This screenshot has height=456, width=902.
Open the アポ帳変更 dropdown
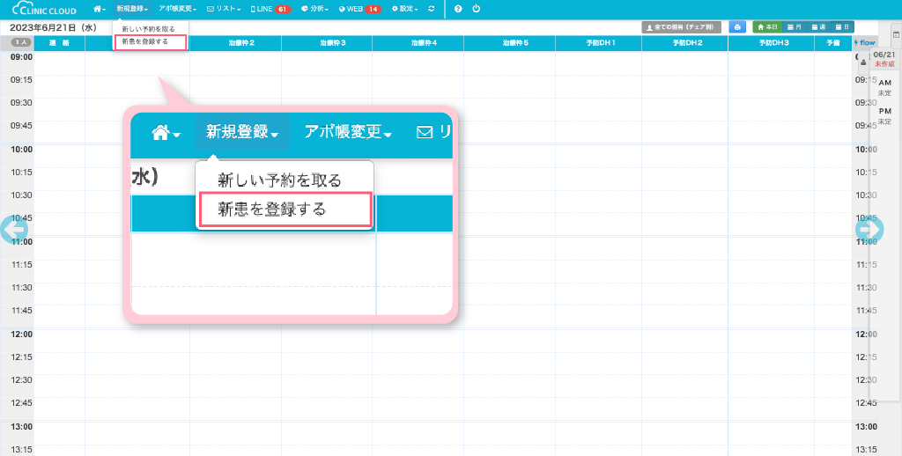[176, 9]
